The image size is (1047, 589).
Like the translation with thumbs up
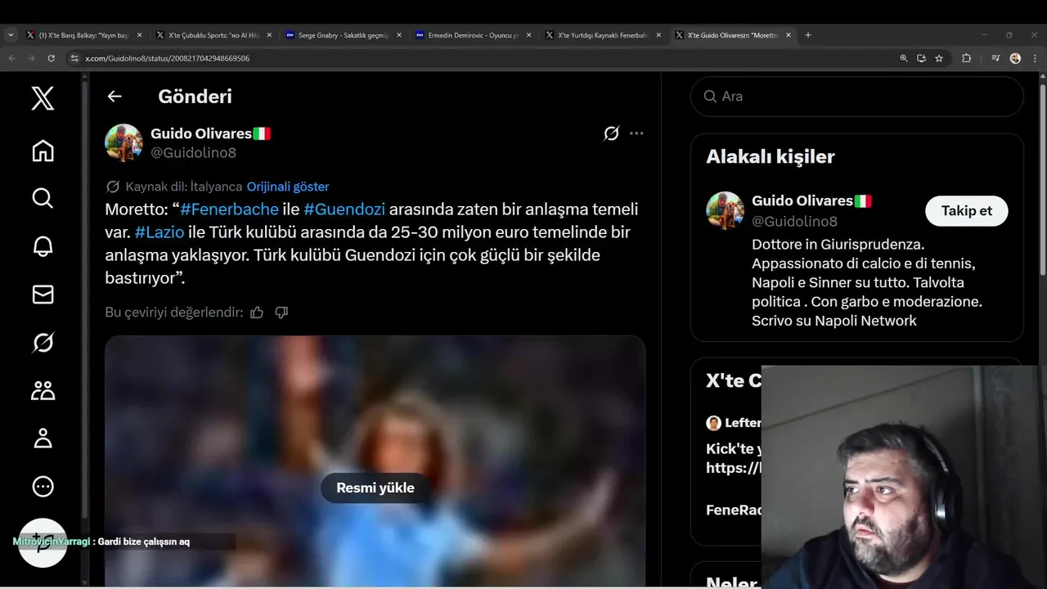[x=257, y=312]
